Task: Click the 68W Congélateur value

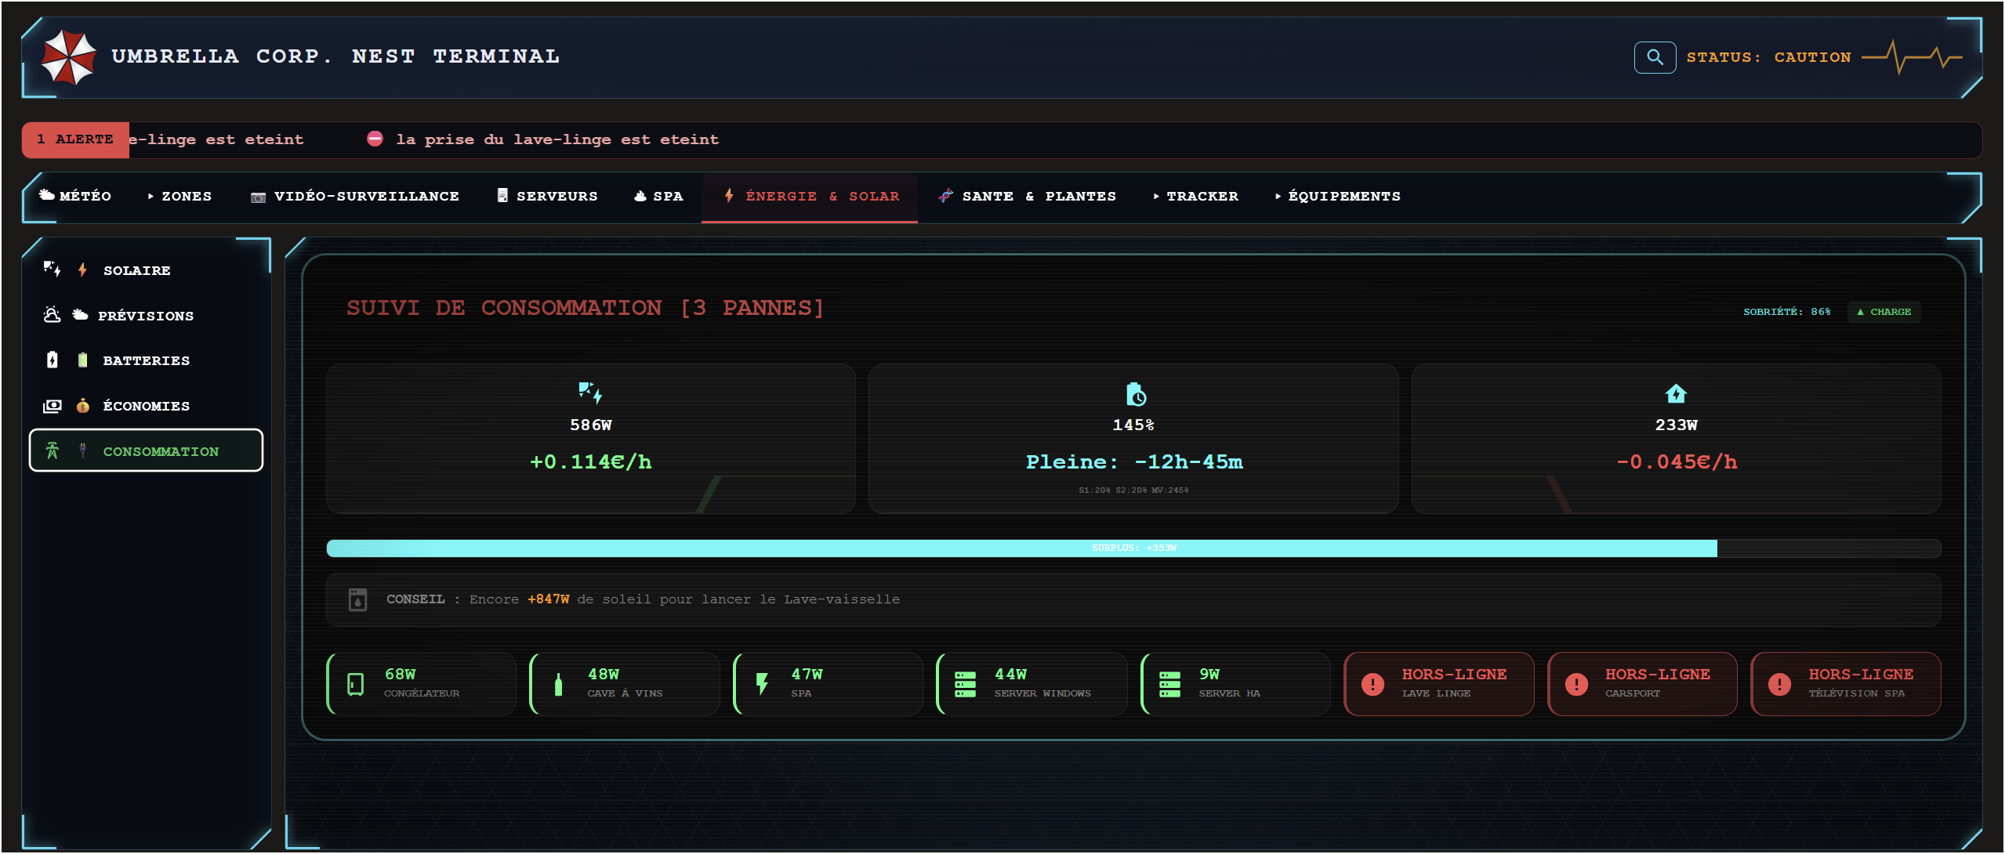Action: click(x=400, y=675)
